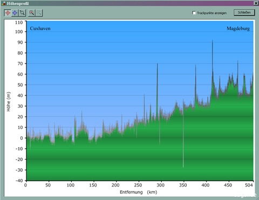Activate the zoom selection magnifier tool

coord(22,13)
